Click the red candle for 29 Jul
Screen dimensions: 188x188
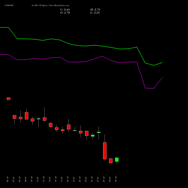click(x=111, y=161)
